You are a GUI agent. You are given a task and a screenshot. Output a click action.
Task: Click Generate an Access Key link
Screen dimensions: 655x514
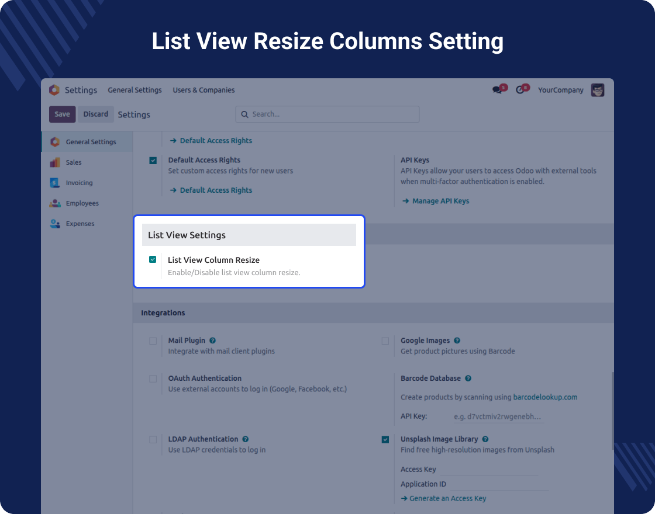pos(448,499)
